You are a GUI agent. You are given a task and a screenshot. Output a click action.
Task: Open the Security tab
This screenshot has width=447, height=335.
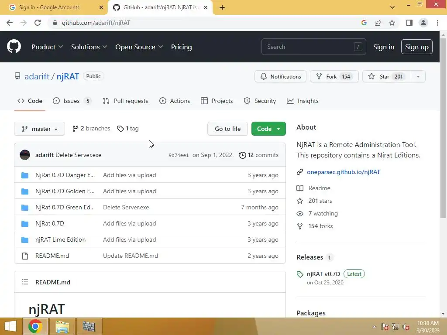tap(260, 101)
